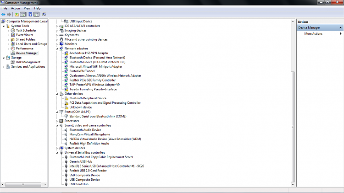Select Microsoft Virtual WiFi Miniport Adapter
The width and height of the screenshot is (344, 193).
click(x=96, y=66)
